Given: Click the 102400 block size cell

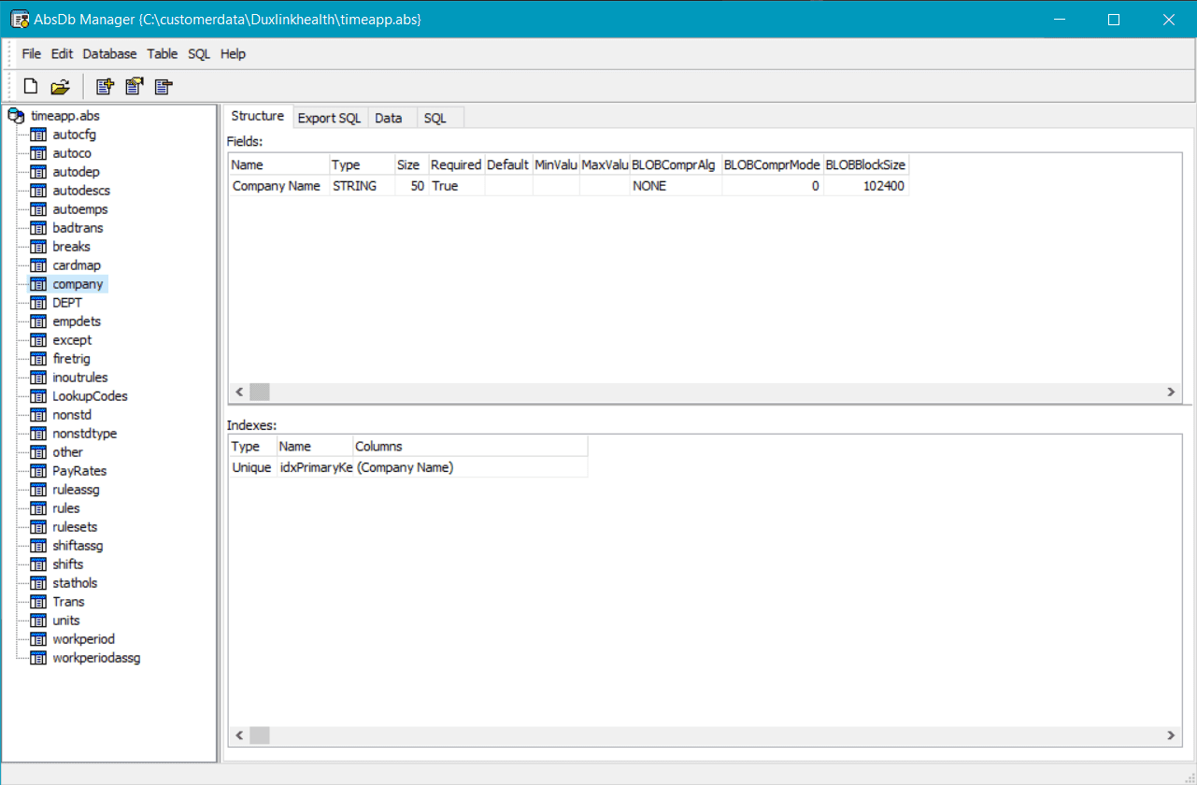Looking at the screenshot, I should point(865,186).
